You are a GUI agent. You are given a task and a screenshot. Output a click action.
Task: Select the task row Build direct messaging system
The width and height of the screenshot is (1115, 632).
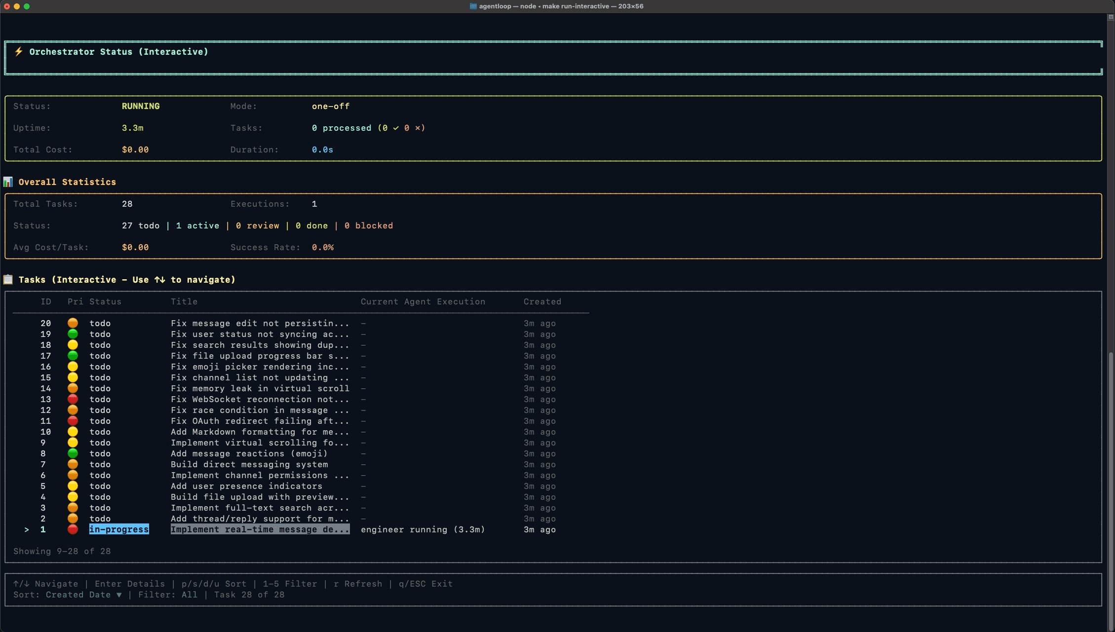pyautogui.click(x=250, y=464)
